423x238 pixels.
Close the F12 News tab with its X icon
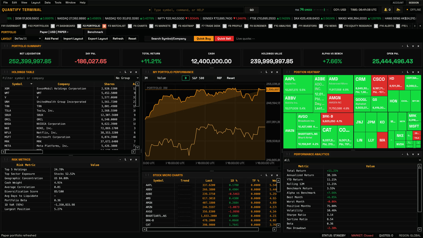coord(341,26)
